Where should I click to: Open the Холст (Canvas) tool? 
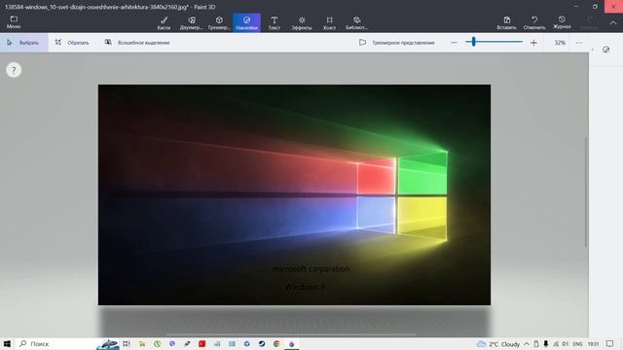pos(329,23)
